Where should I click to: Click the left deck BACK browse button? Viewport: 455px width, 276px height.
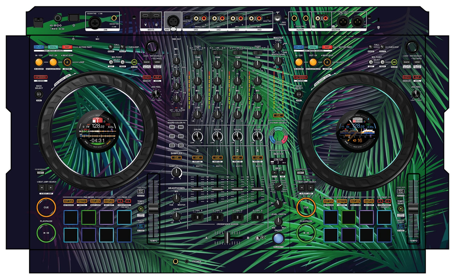tap(146, 62)
